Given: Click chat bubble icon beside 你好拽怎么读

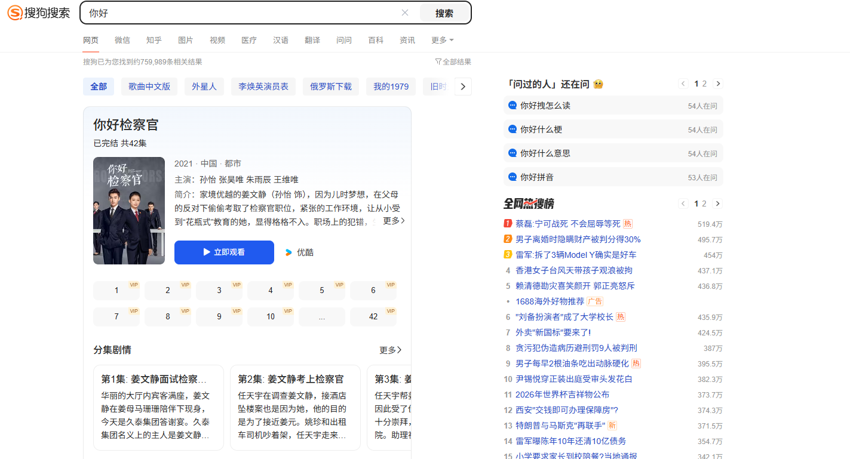Looking at the screenshot, I should coord(512,106).
